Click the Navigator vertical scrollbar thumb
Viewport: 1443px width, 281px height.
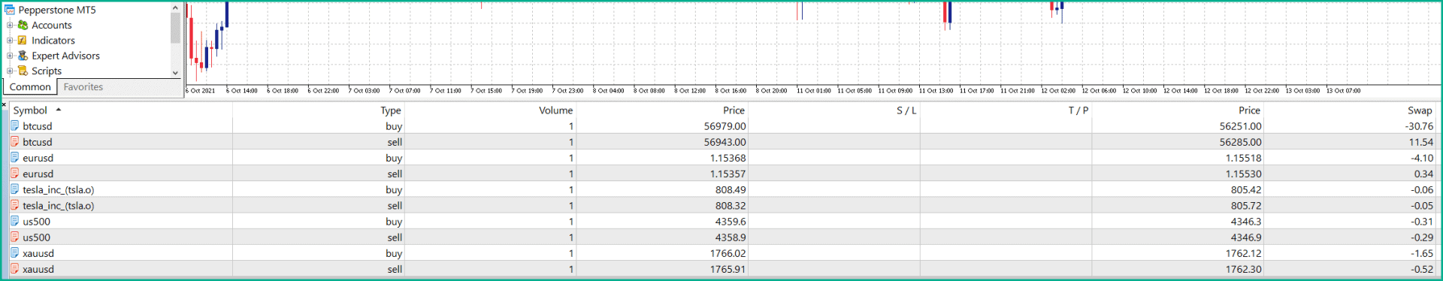175,28
